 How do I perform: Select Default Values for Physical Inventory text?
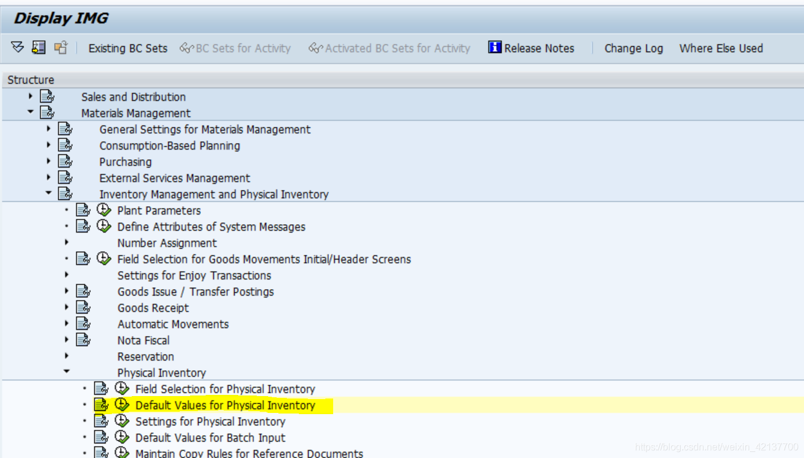click(x=225, y=405)
